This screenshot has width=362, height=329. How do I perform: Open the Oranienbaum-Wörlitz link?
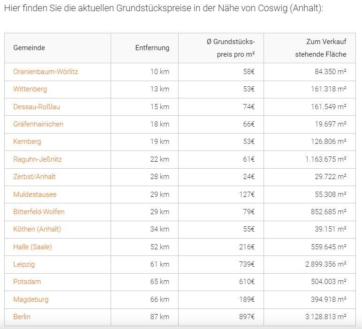click(45, 72)
